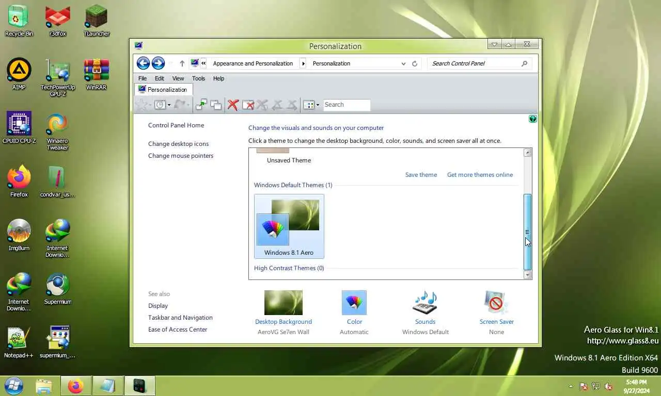This screenshot has height=396, width=661.
Task: Click the theme list scrollbar up arrow
Action: tap(528, 153)
